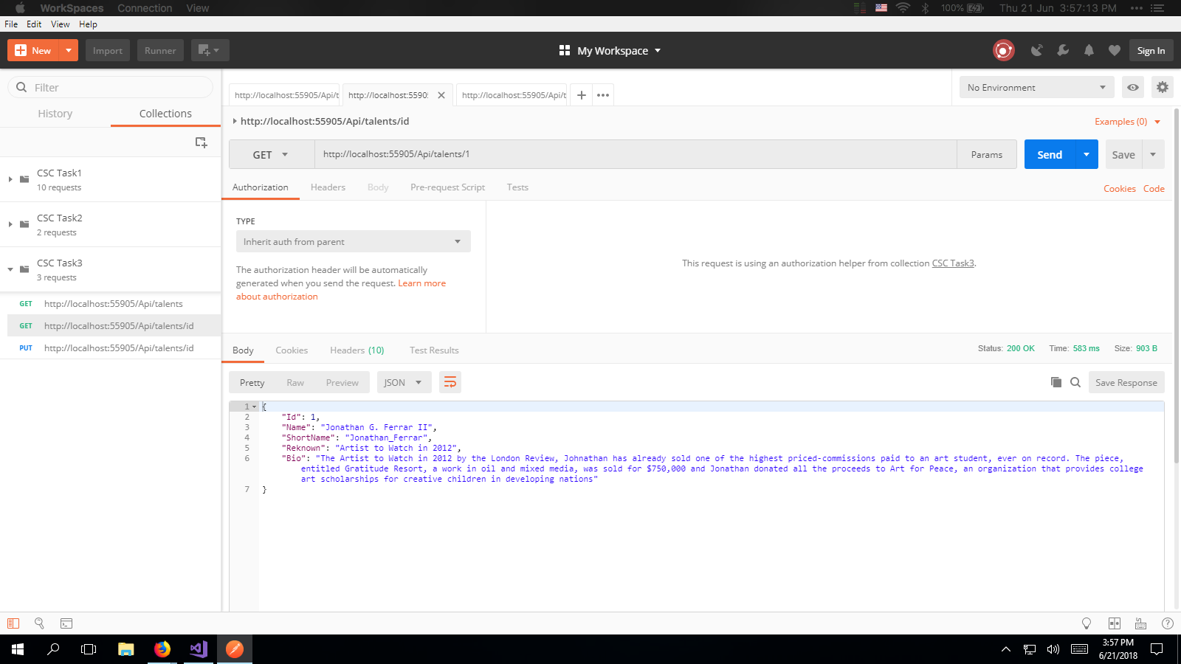
Task: Click the sync status icon in header
Action: click(1003, 50)
